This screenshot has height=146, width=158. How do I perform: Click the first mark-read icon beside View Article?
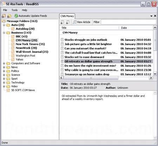tap(62, 22)
